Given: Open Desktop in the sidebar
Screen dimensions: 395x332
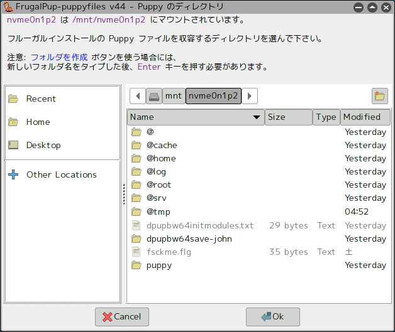Looking at the screenshot, I should pyautogui.click(x=62, y=145).
